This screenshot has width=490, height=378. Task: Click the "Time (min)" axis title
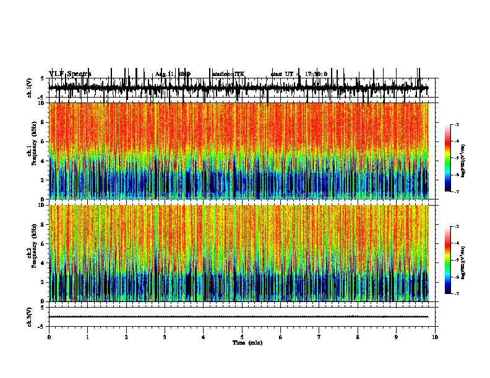[247, 343]
